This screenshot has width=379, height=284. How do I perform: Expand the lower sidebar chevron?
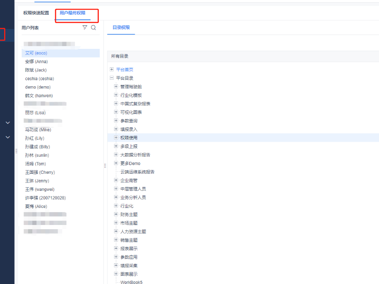(8, 137)
